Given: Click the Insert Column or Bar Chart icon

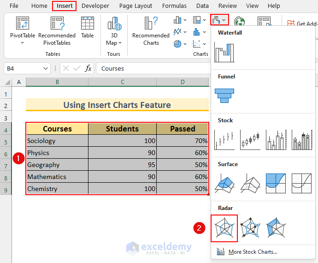Looking at the screenshot, I should pyautogui.click(x=177, y=20).
